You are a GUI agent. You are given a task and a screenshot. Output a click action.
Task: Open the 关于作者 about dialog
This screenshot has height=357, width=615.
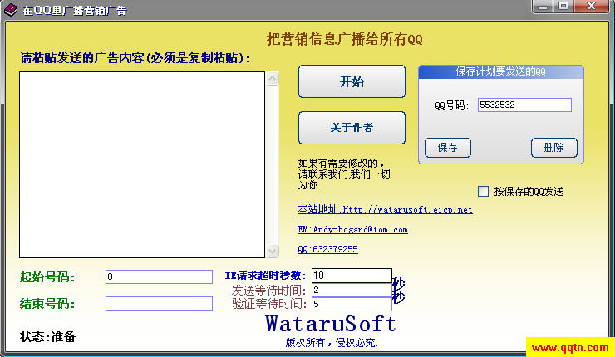pos(352,128)
